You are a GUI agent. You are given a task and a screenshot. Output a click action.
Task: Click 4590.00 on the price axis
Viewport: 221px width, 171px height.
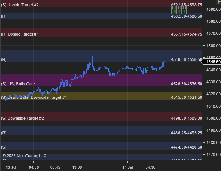(213, 9)
